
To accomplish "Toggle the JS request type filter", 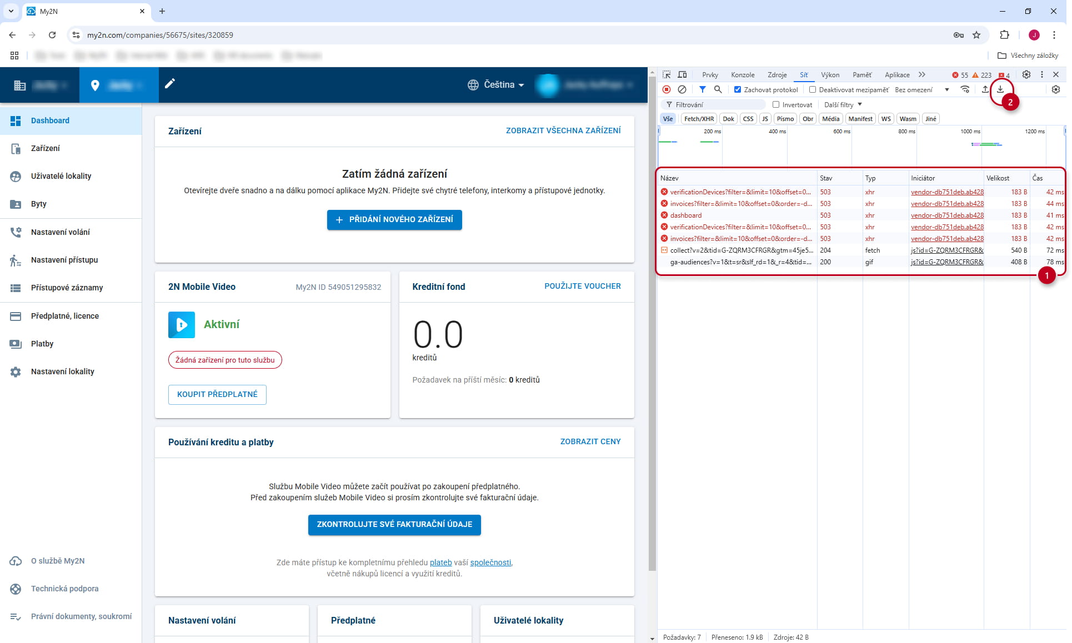I will (765, 119).
